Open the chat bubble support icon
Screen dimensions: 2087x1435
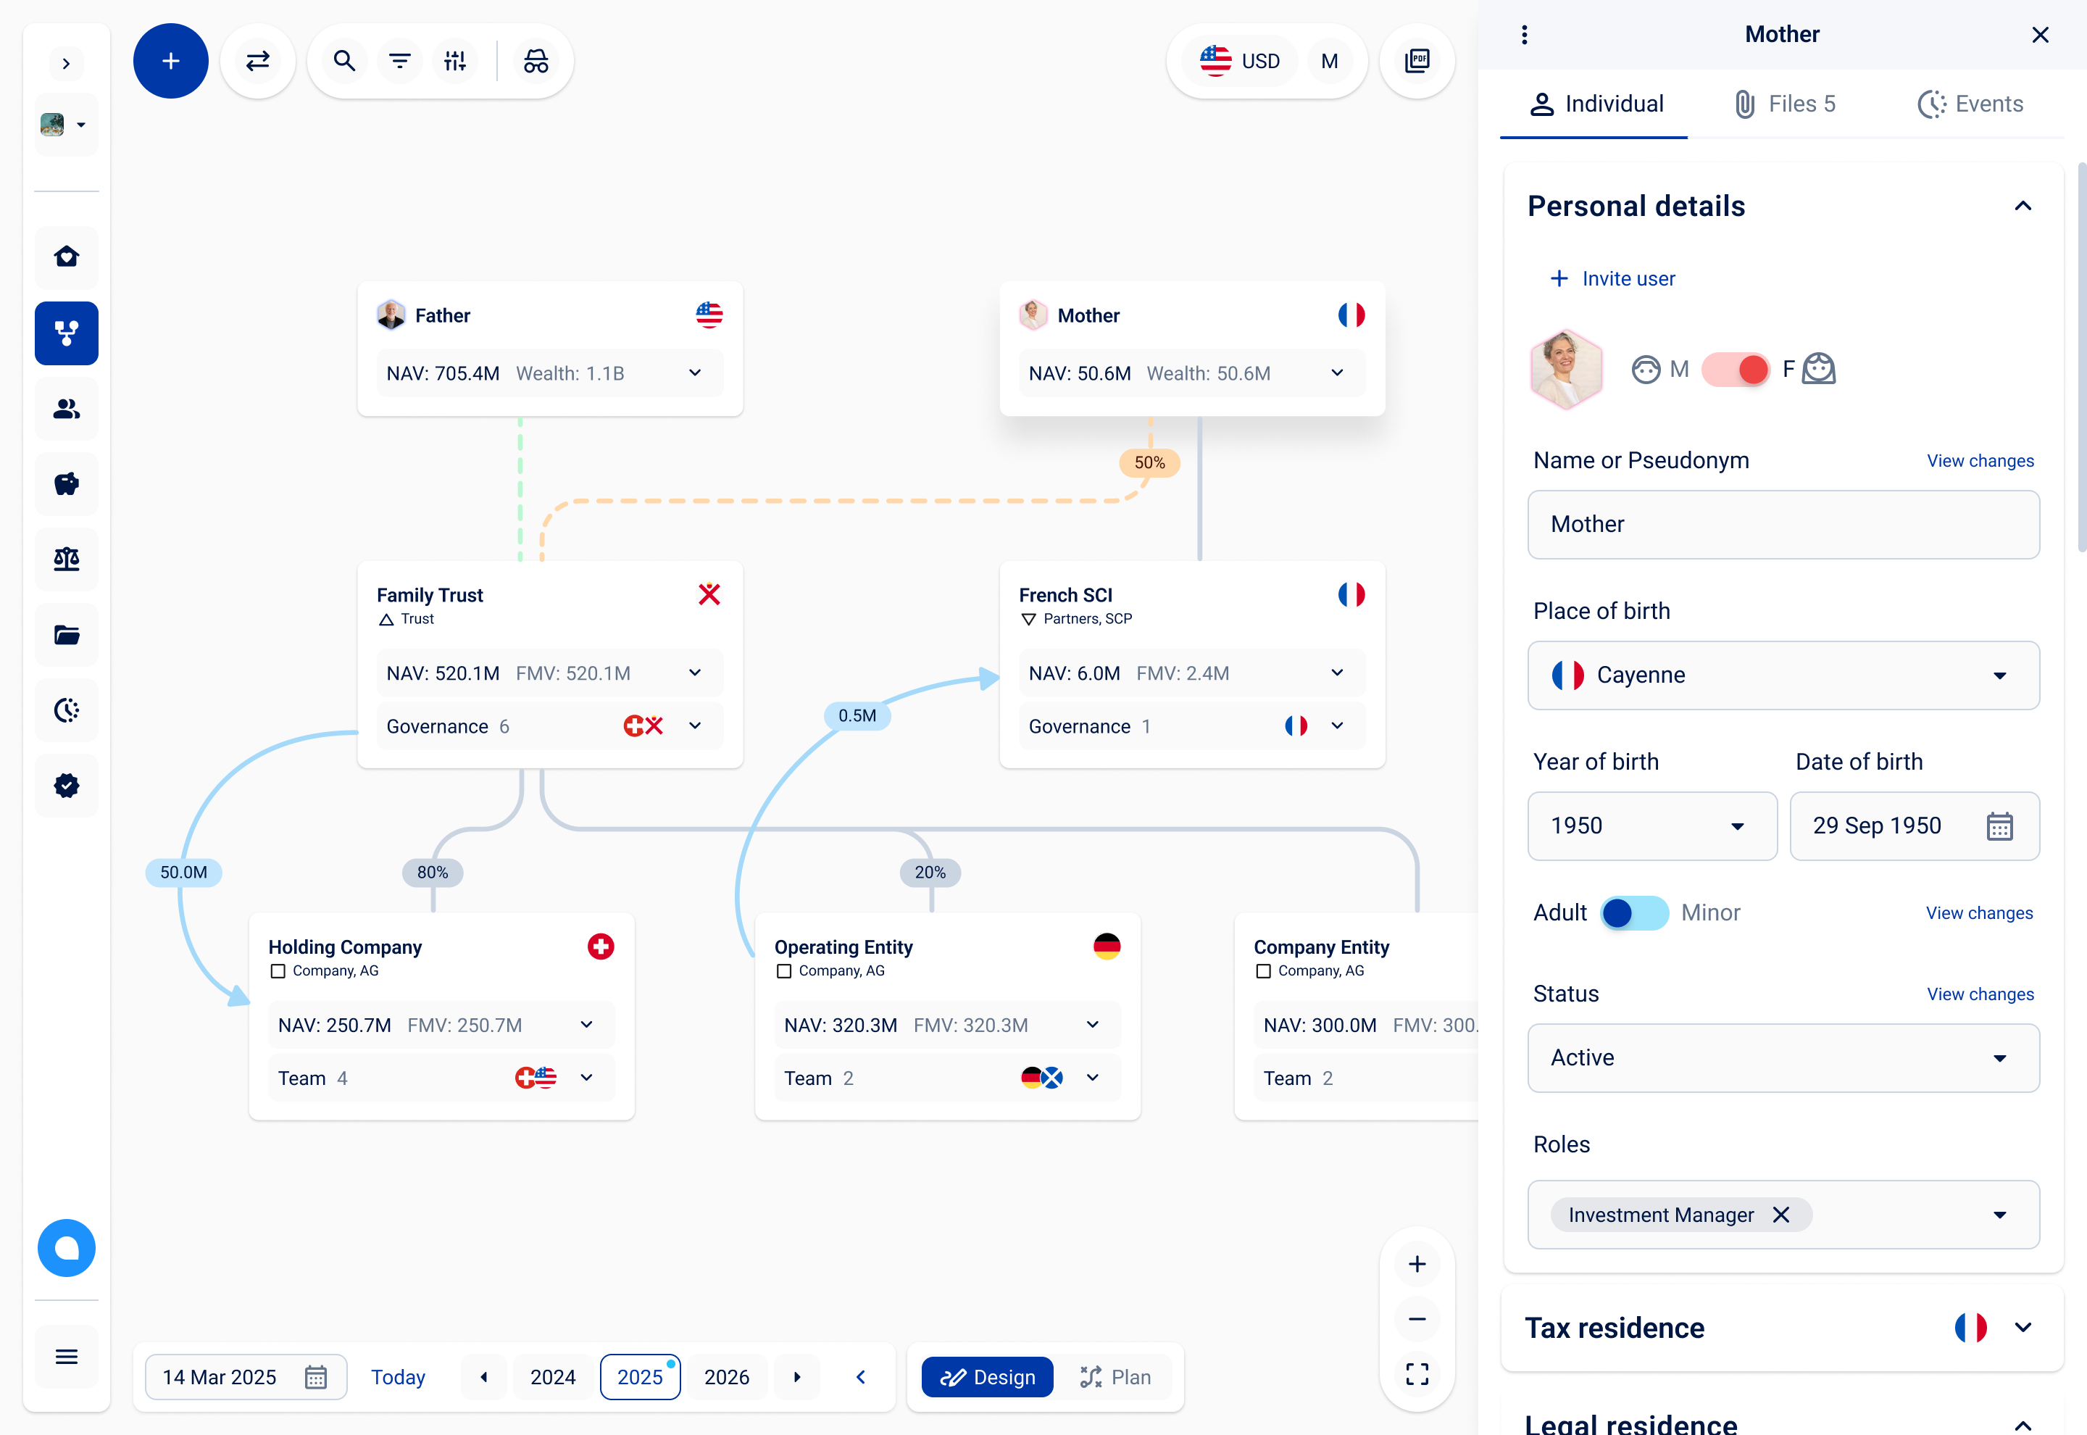[x=67, y=1248]
